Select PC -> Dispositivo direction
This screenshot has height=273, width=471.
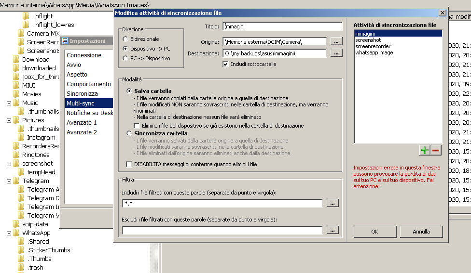(x=147, y=58)
